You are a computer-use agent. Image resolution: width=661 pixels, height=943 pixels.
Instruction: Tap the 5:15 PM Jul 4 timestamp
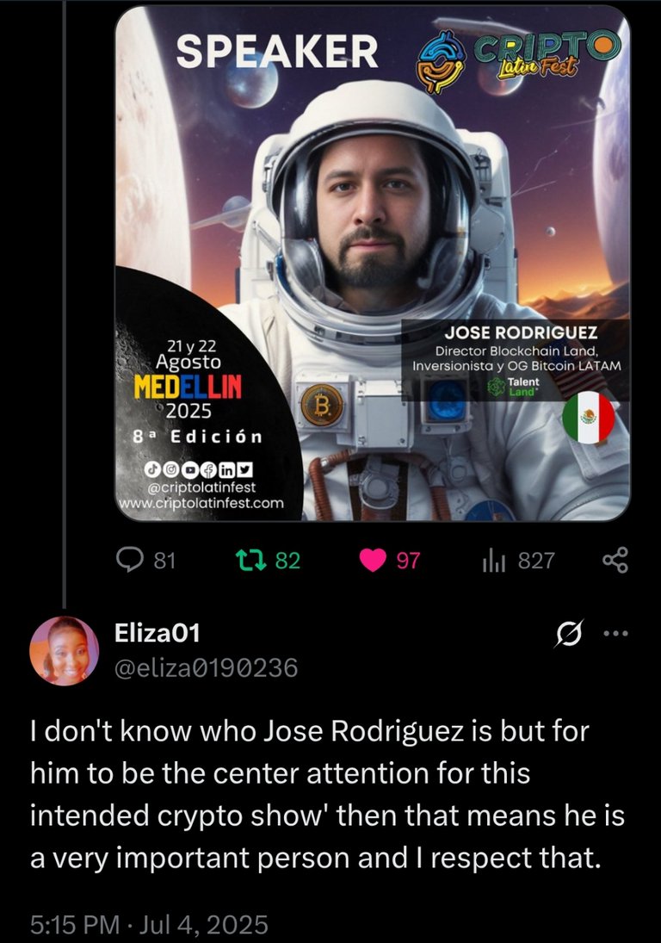(149, 924)
